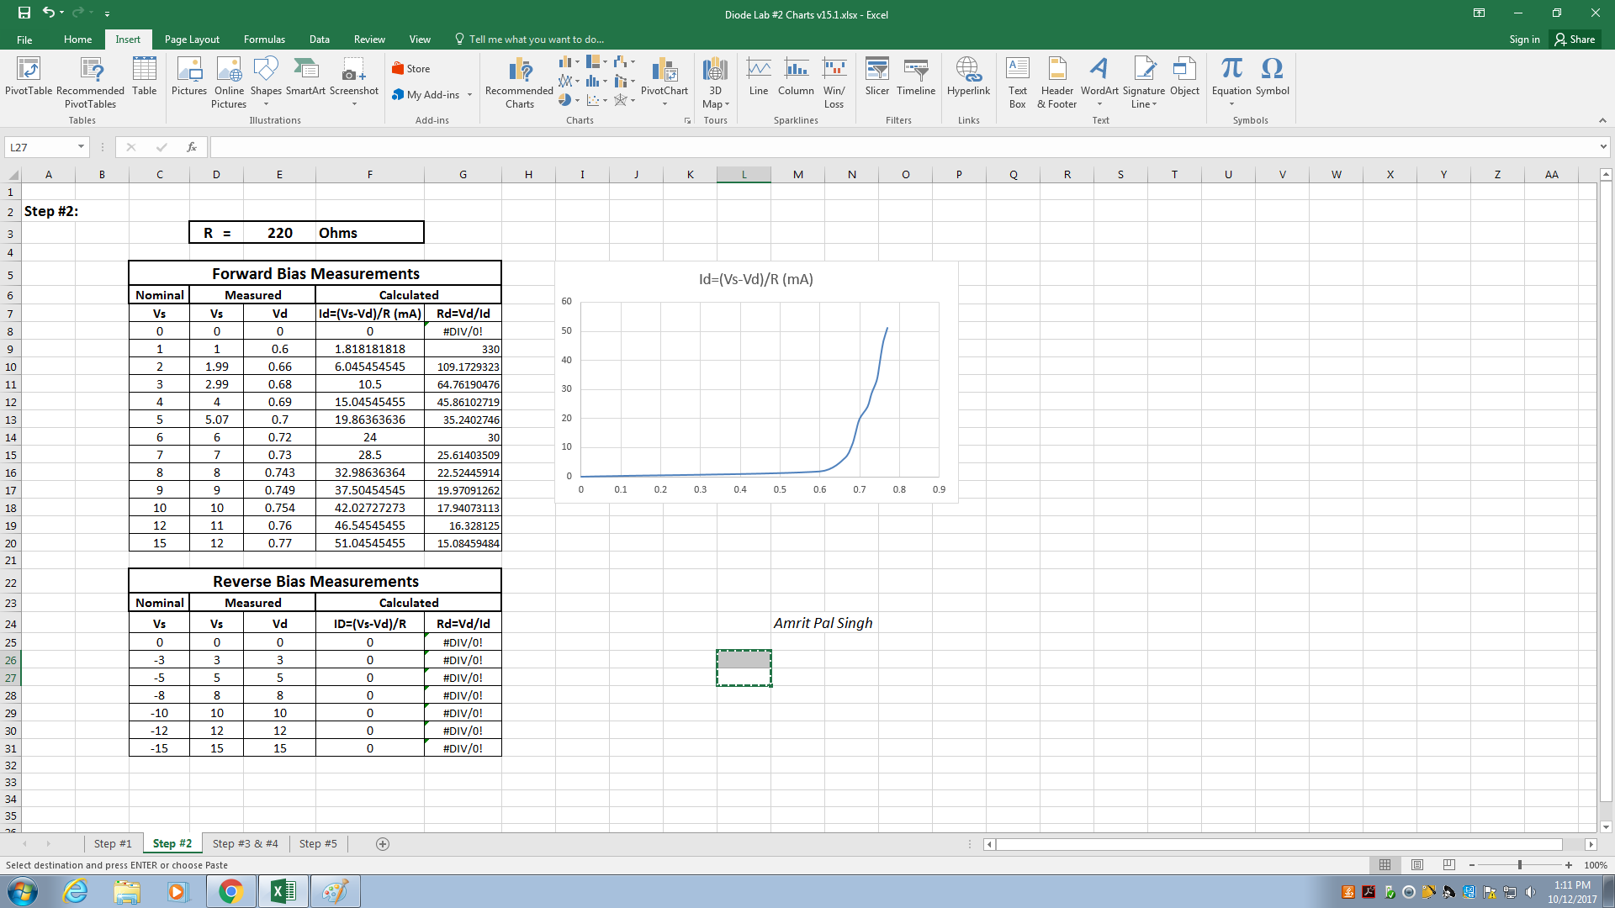The height and width of the screenshot is (908, 1615).
Task: Insert an Object
Action: click(1184, 76)
